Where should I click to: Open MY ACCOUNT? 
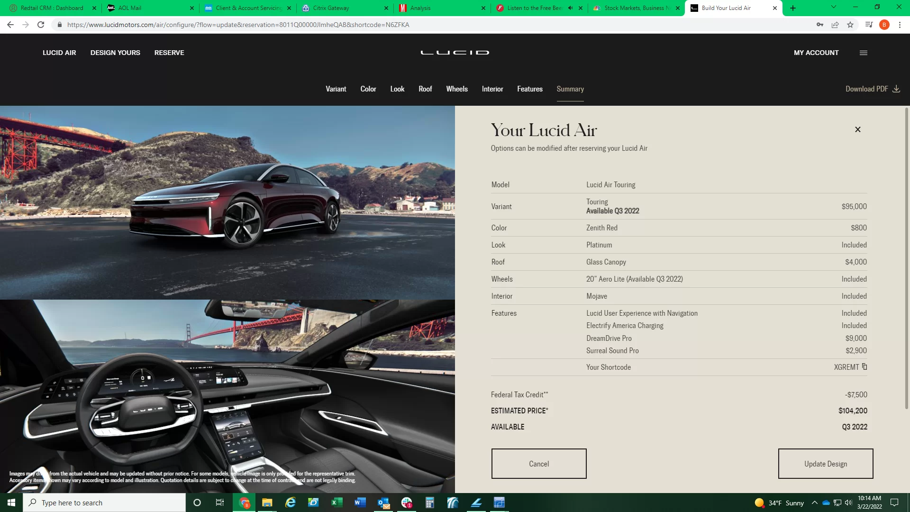816,53
